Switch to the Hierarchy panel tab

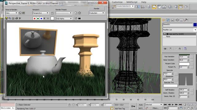tap(172, 20)
